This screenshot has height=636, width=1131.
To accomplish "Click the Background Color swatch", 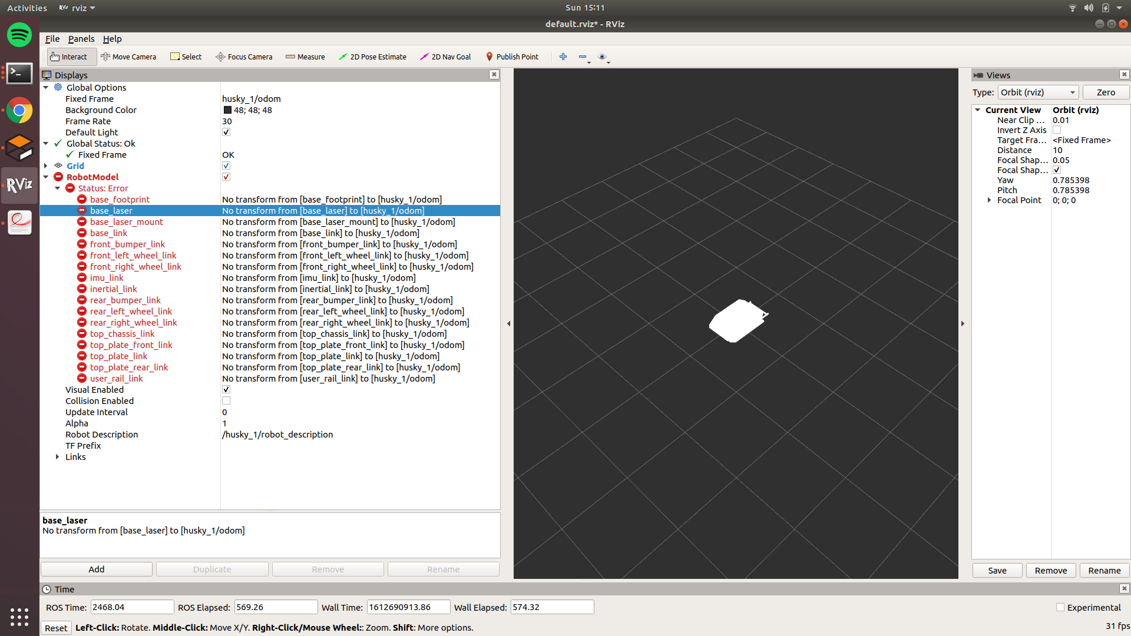I will point(227,110).
